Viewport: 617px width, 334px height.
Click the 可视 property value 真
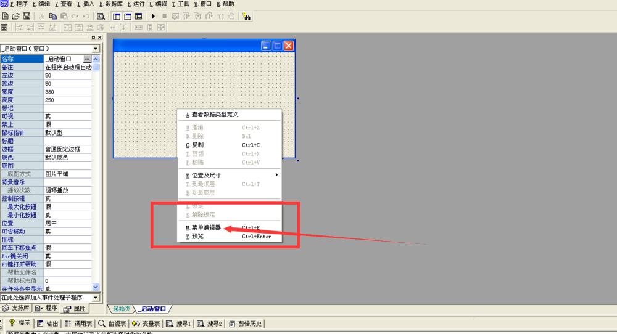click(x=68, y=116)
